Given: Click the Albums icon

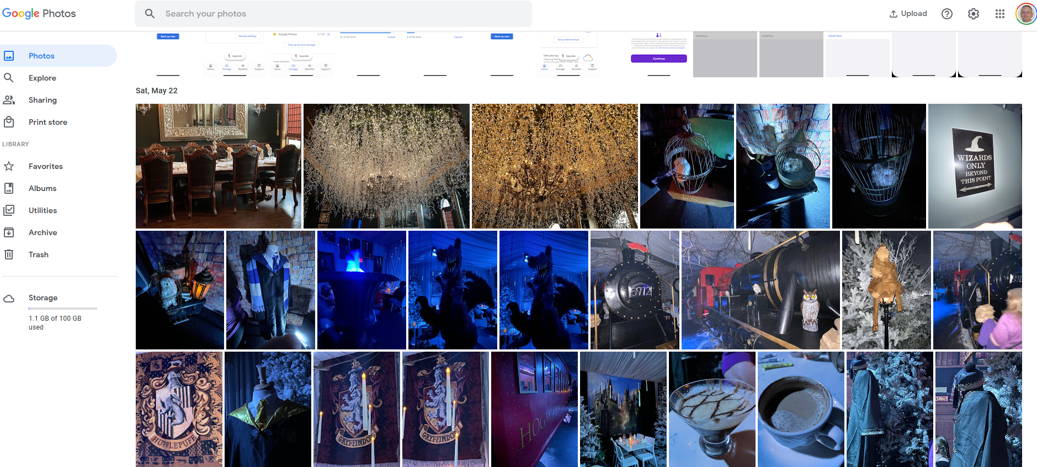Looking at the screenshot, I should point(9,188).
